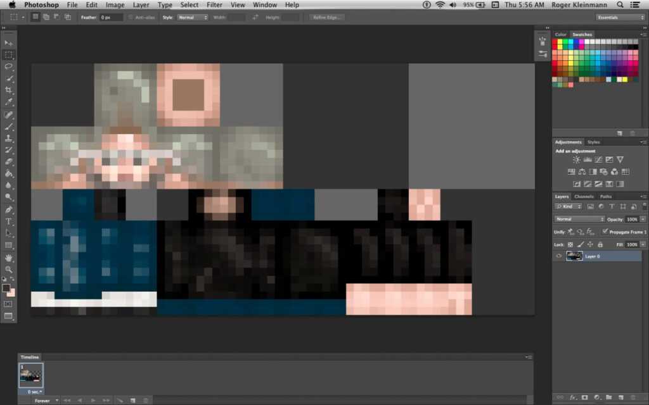Add a Hue/Saturation adjustment
The height and width of the screenshot is (405, 649).
[571, 171]
